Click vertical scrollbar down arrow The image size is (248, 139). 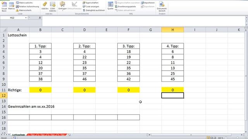246,132
